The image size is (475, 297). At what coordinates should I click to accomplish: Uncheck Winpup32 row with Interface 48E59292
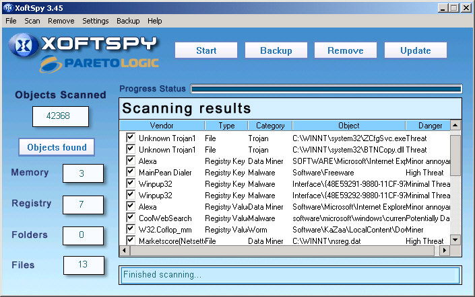click(x=131, y=195)
